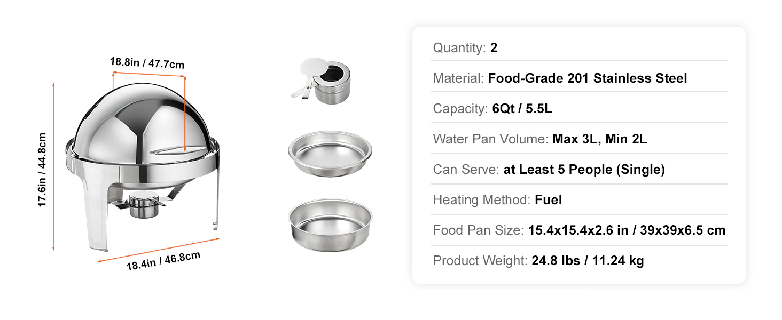Screen dimensions: 782x320
Task: Click the deep pan image at the bottom
Action: [x=330, y=225]
